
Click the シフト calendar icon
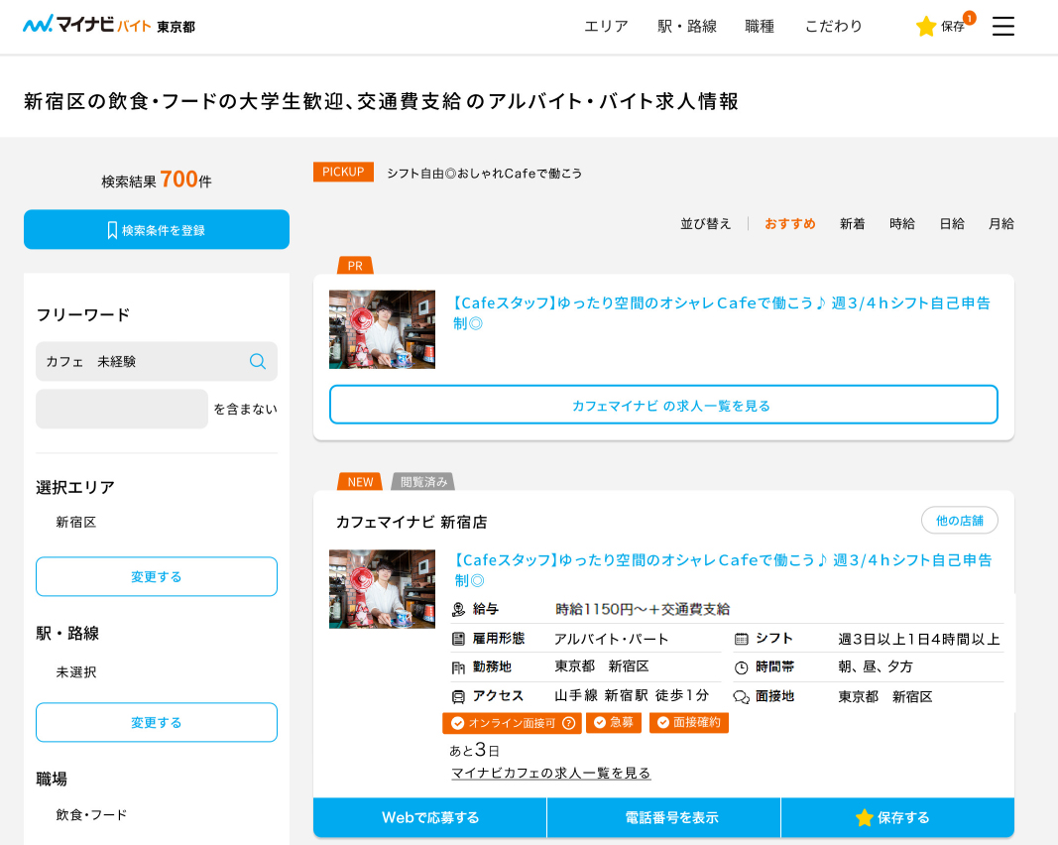(741, 639)
